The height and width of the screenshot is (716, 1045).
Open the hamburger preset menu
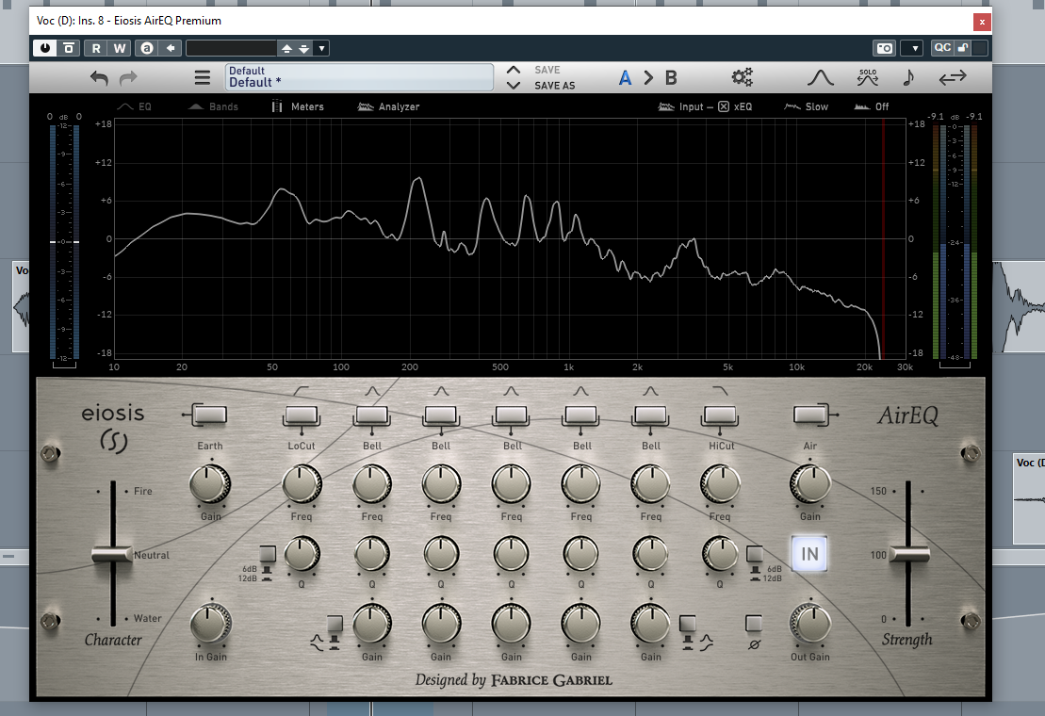(203, 77)
